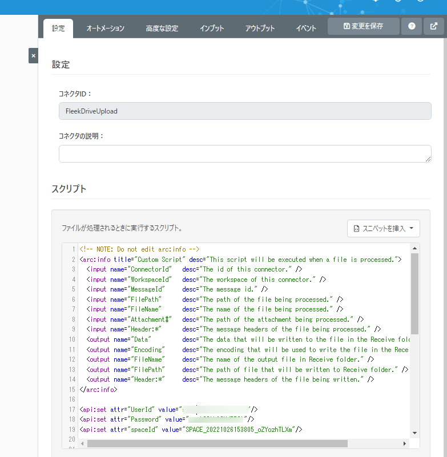The image size is (447, 457).
Task: Click the 変更を保存 save button
Action: click(363, 26)
